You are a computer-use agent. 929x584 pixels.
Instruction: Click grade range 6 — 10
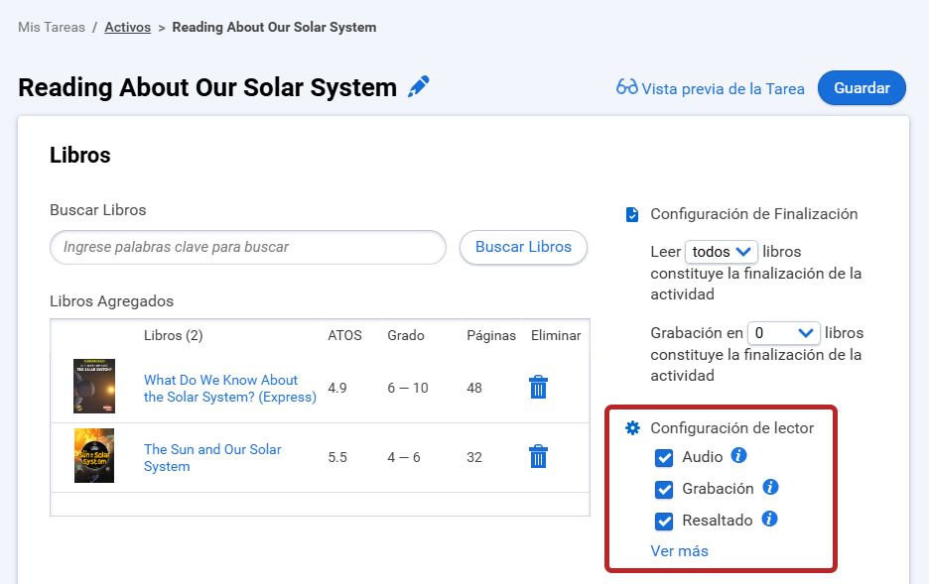408,388
